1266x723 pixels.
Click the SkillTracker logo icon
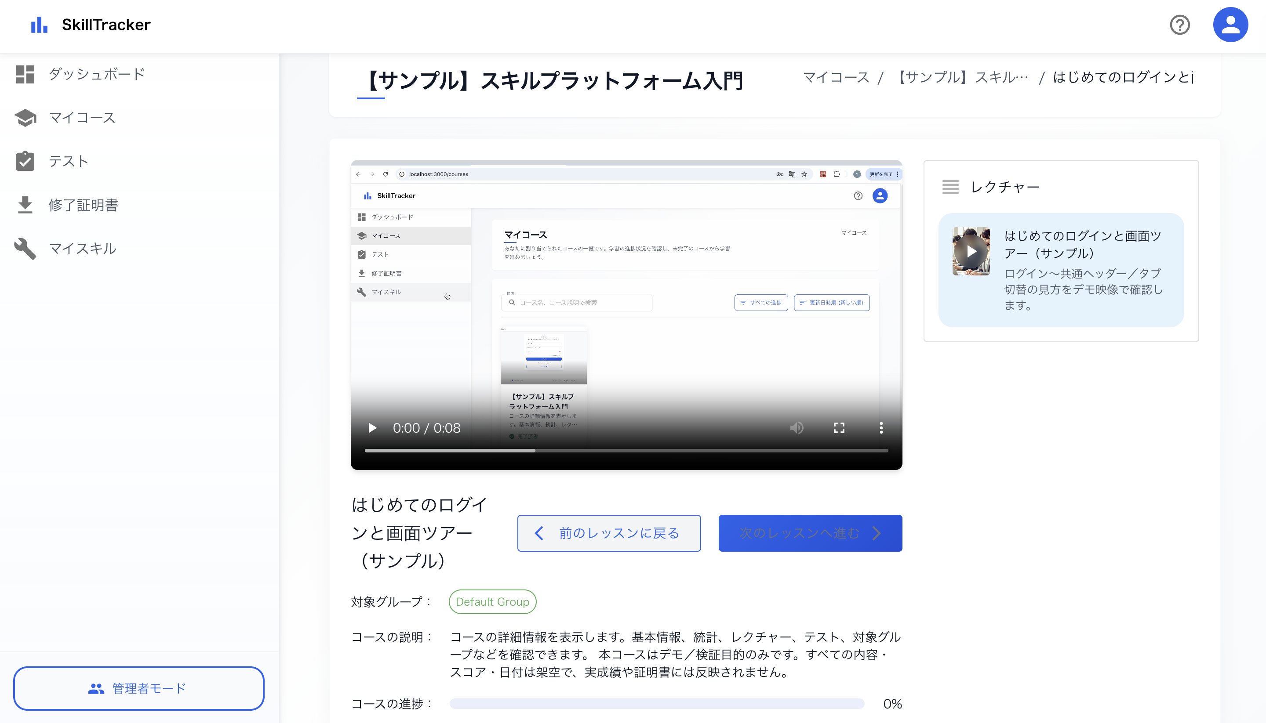tap(39, 25)
